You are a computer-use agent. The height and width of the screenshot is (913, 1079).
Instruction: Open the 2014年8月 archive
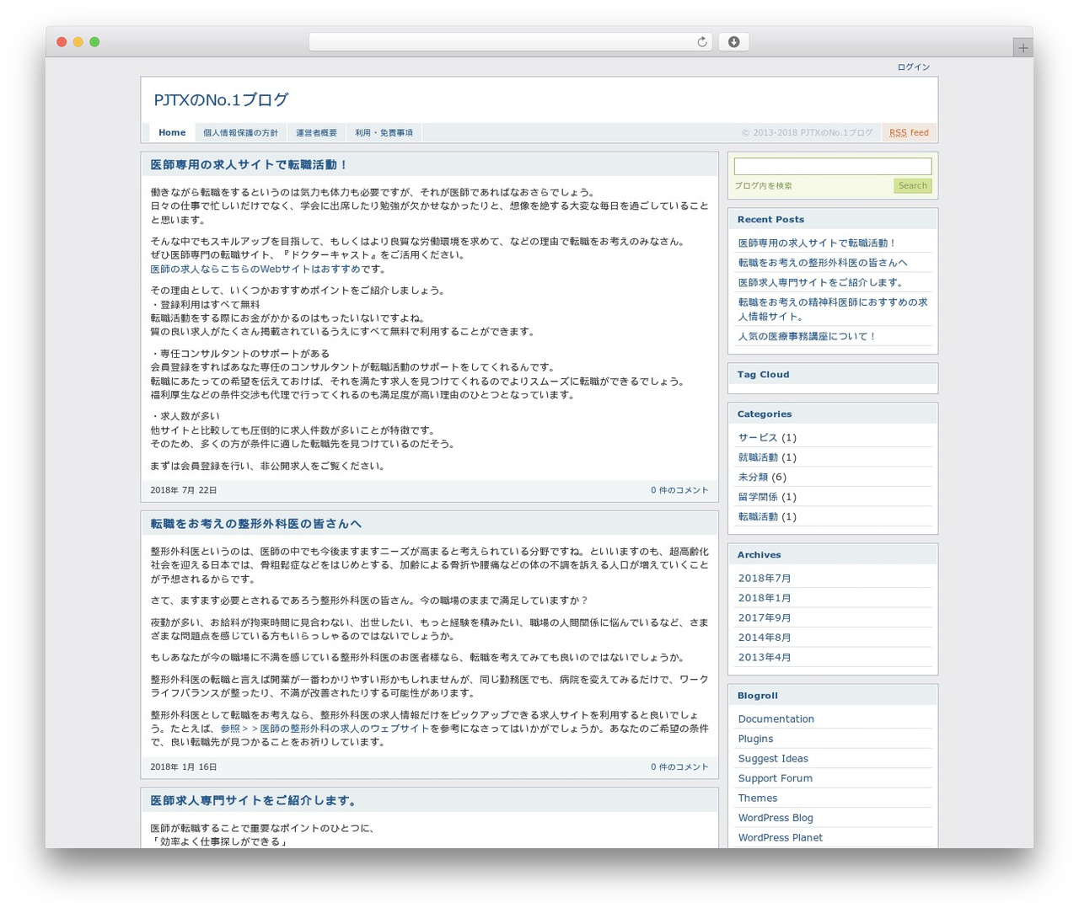pyautogui.click(x=765, y=638)
